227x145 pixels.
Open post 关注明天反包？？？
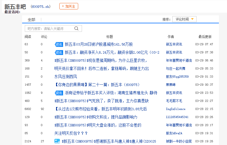(x=71, y=133)
